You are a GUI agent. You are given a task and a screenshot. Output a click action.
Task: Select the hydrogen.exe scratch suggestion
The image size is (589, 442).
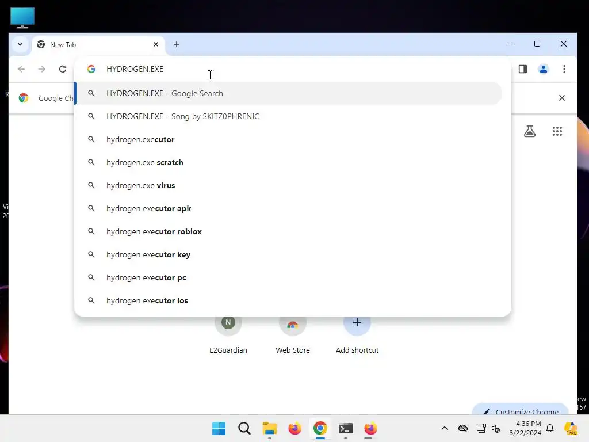[288, 162]
